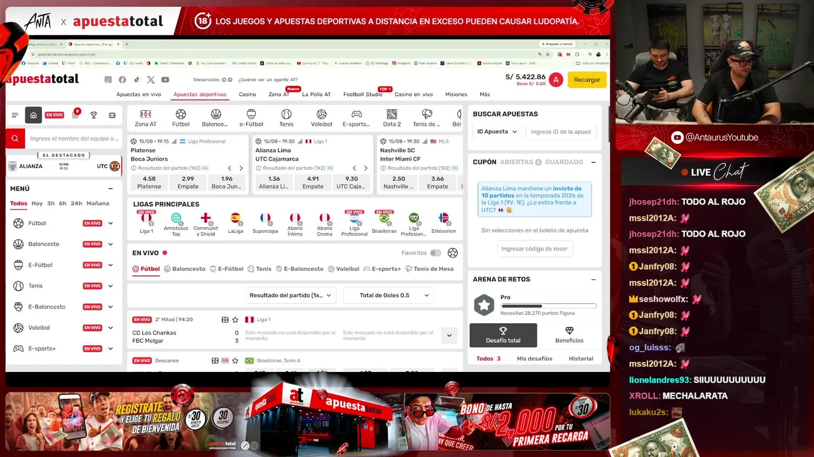Open LaLiga in Ligas Principales
The image size is (814, 457).
(236, 223)
